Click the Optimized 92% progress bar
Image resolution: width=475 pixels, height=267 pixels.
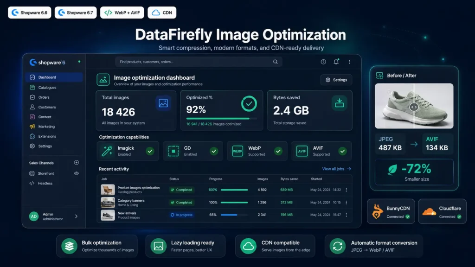point(221,118)
